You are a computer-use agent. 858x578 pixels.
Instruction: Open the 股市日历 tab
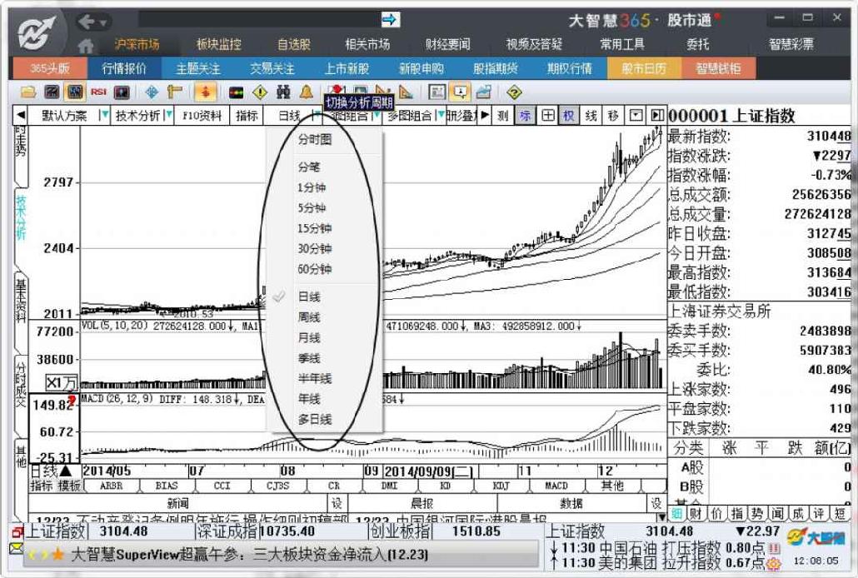point(643,68)
